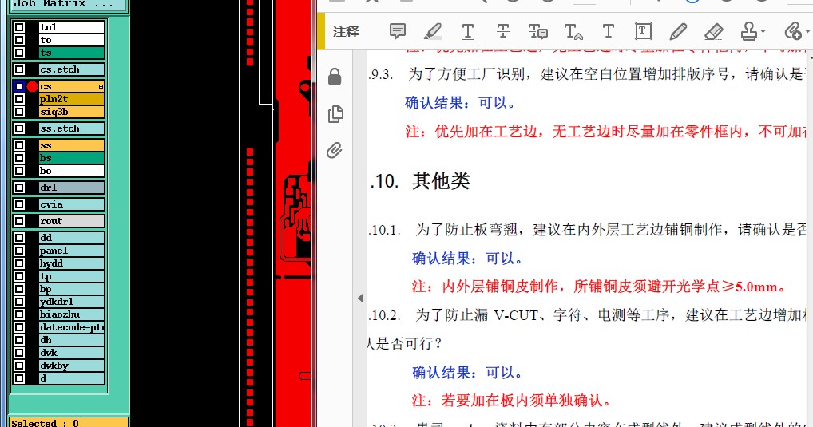Select the insert text caret tool
Screen dimensions: 813x427
point(573,32)
